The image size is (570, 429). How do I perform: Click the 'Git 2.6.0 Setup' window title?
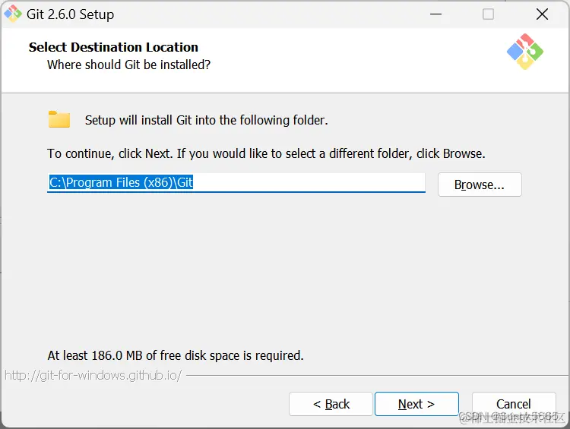70,14
